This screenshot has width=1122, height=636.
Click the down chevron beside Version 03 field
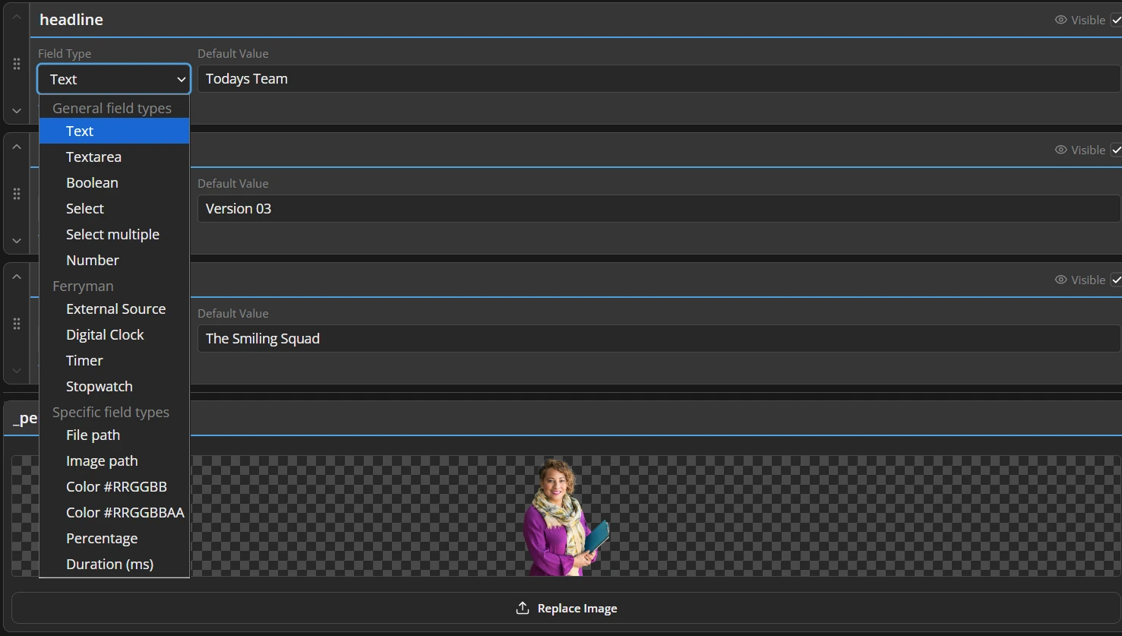point(17,241)
